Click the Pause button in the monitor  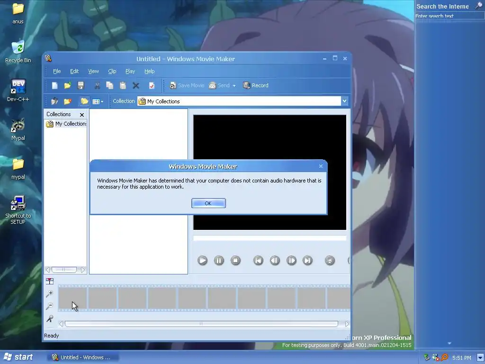point(219,260)
